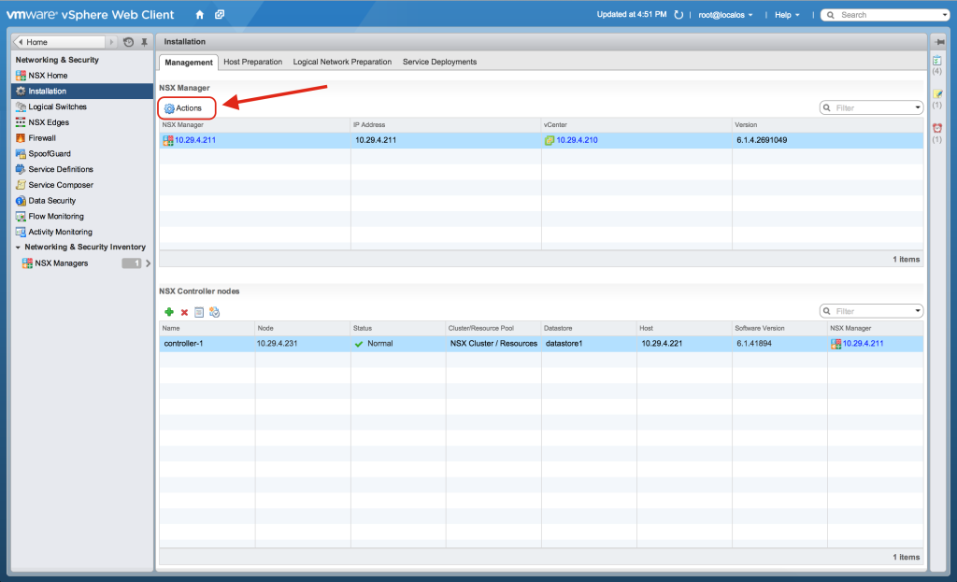Open NSX Manager 10.29.4.211 link
Screen dimensions: 957x582
tap(195, 140)
